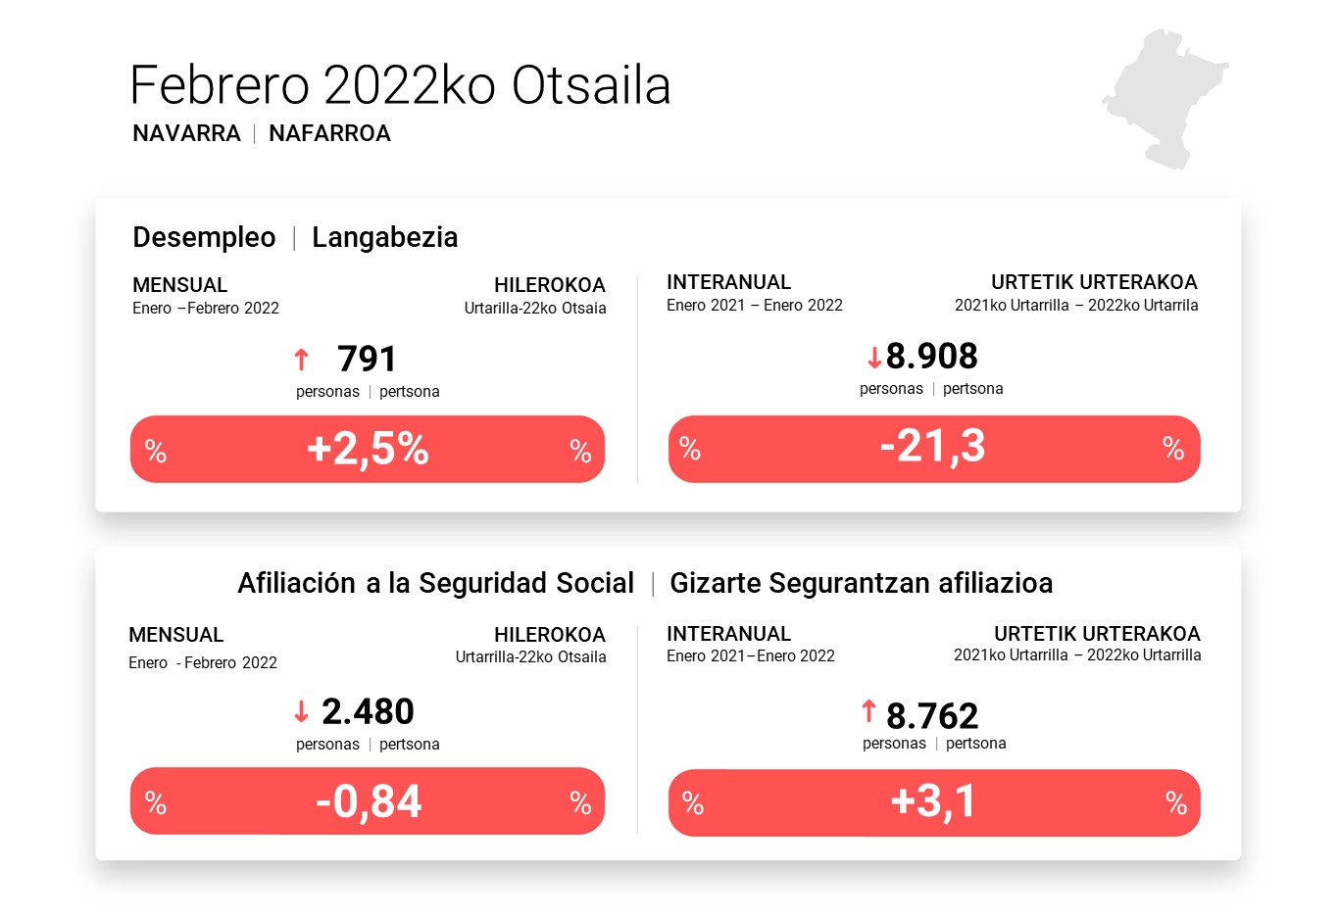
Task: Click the left percent symbol in the -0,84 bar
Action: coord(156,802)
